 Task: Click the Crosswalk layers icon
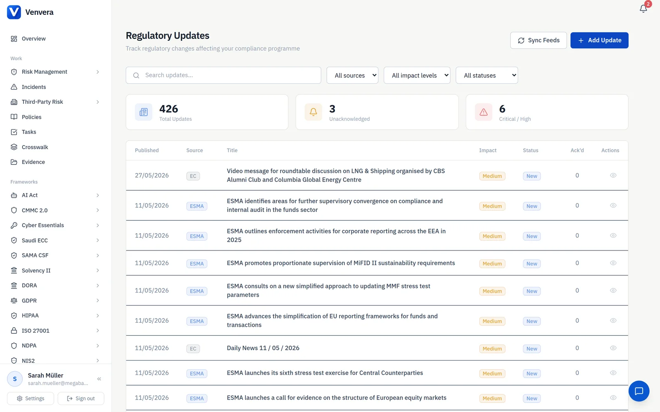14,147
